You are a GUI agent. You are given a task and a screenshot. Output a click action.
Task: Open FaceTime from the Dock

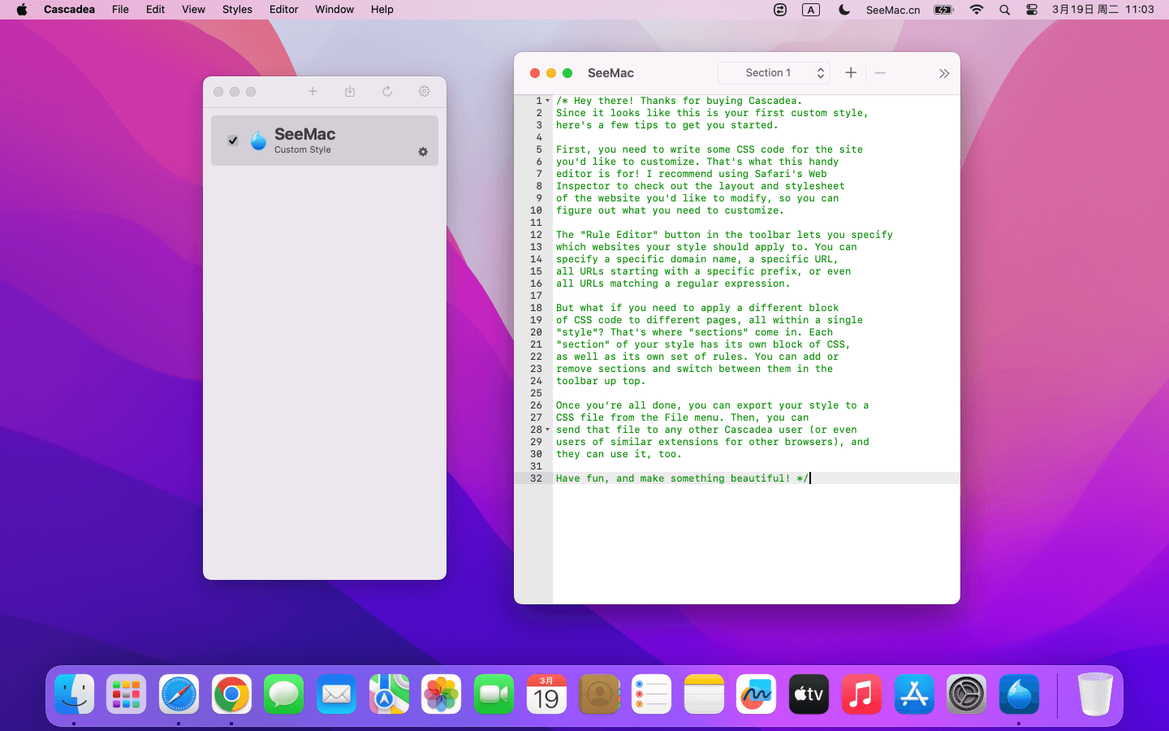494,694
